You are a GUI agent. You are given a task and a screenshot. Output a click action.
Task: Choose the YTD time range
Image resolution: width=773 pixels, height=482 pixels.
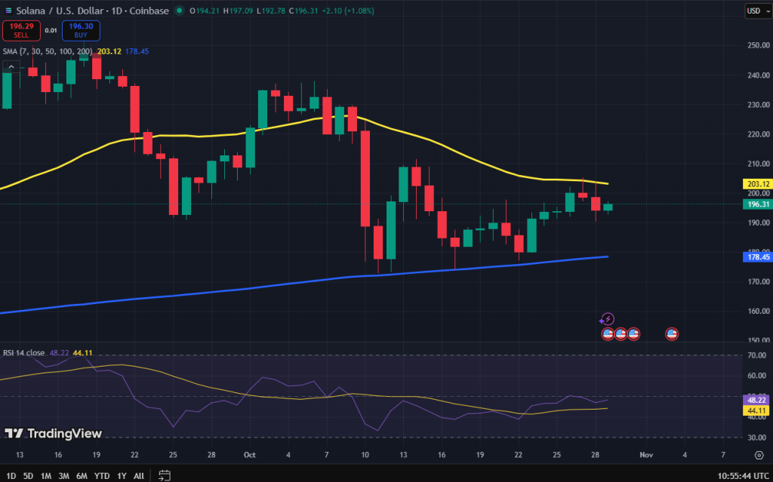coord(102,476)
